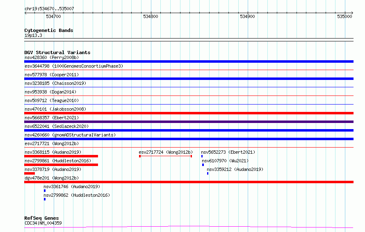The image size is (365, 232).
Task: Click the nsv3378719 (Audano2019) label
Action: coord(53,169)
